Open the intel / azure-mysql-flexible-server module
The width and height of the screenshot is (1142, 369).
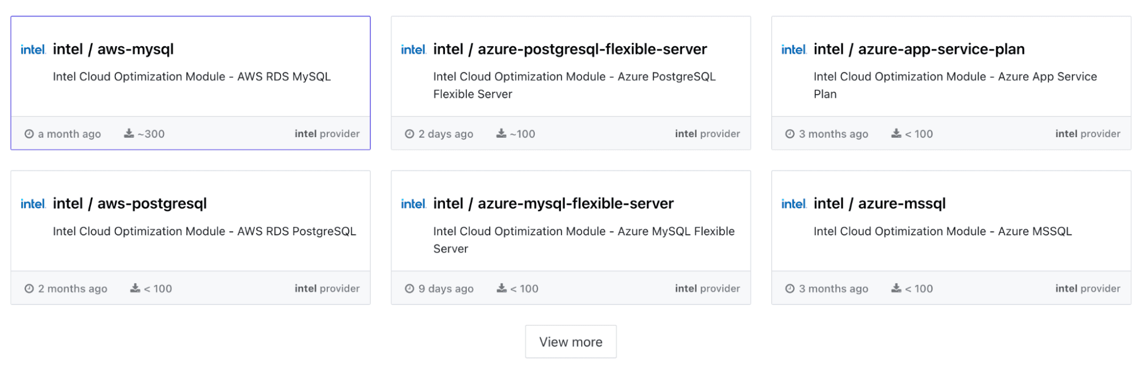pos(553,204)
